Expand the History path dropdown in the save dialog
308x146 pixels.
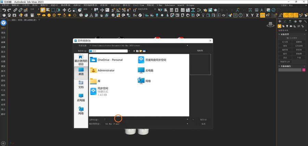[x=188, y=45]
